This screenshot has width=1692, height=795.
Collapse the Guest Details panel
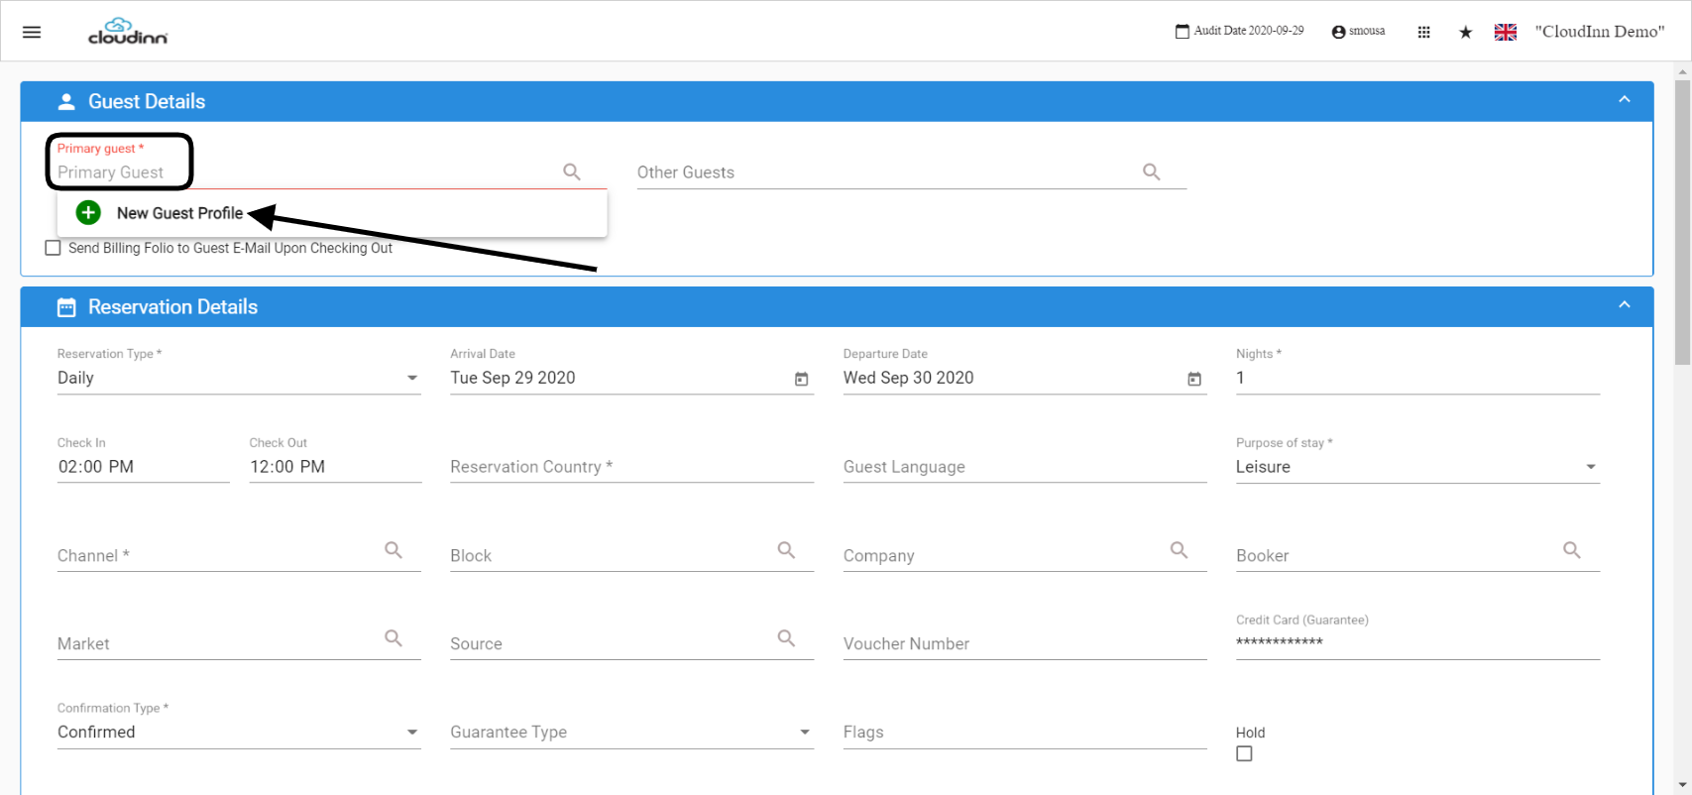1624,100
